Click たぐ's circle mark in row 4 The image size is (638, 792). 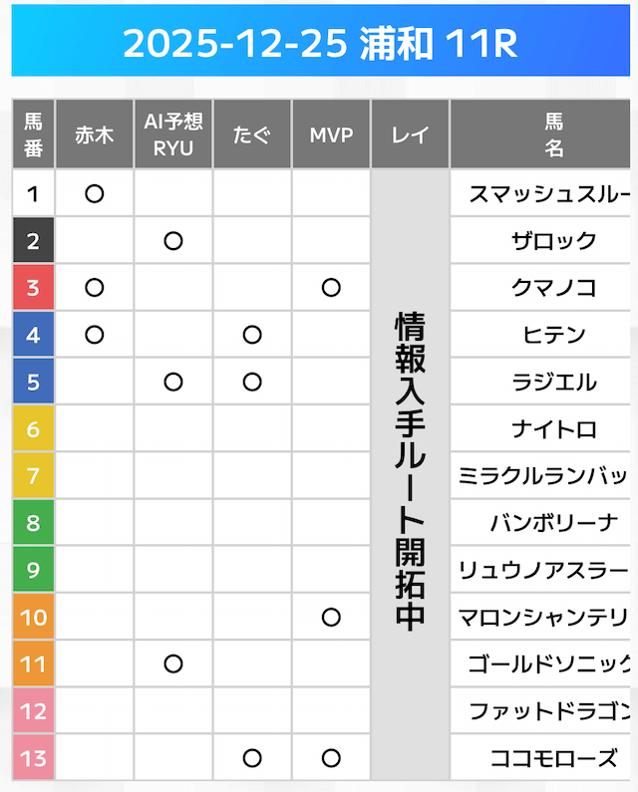[x=252, y=335]
